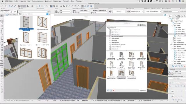Open the Согласно Стене dropdown

tap(171, 12)
